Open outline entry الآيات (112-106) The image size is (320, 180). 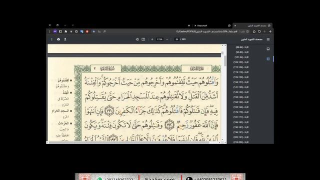(x=241, y=67)
